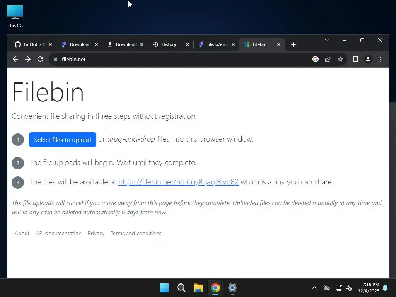Open Settings gear in taskbar
The width and height of the screenshot is (396, 297).
(232, 288)
